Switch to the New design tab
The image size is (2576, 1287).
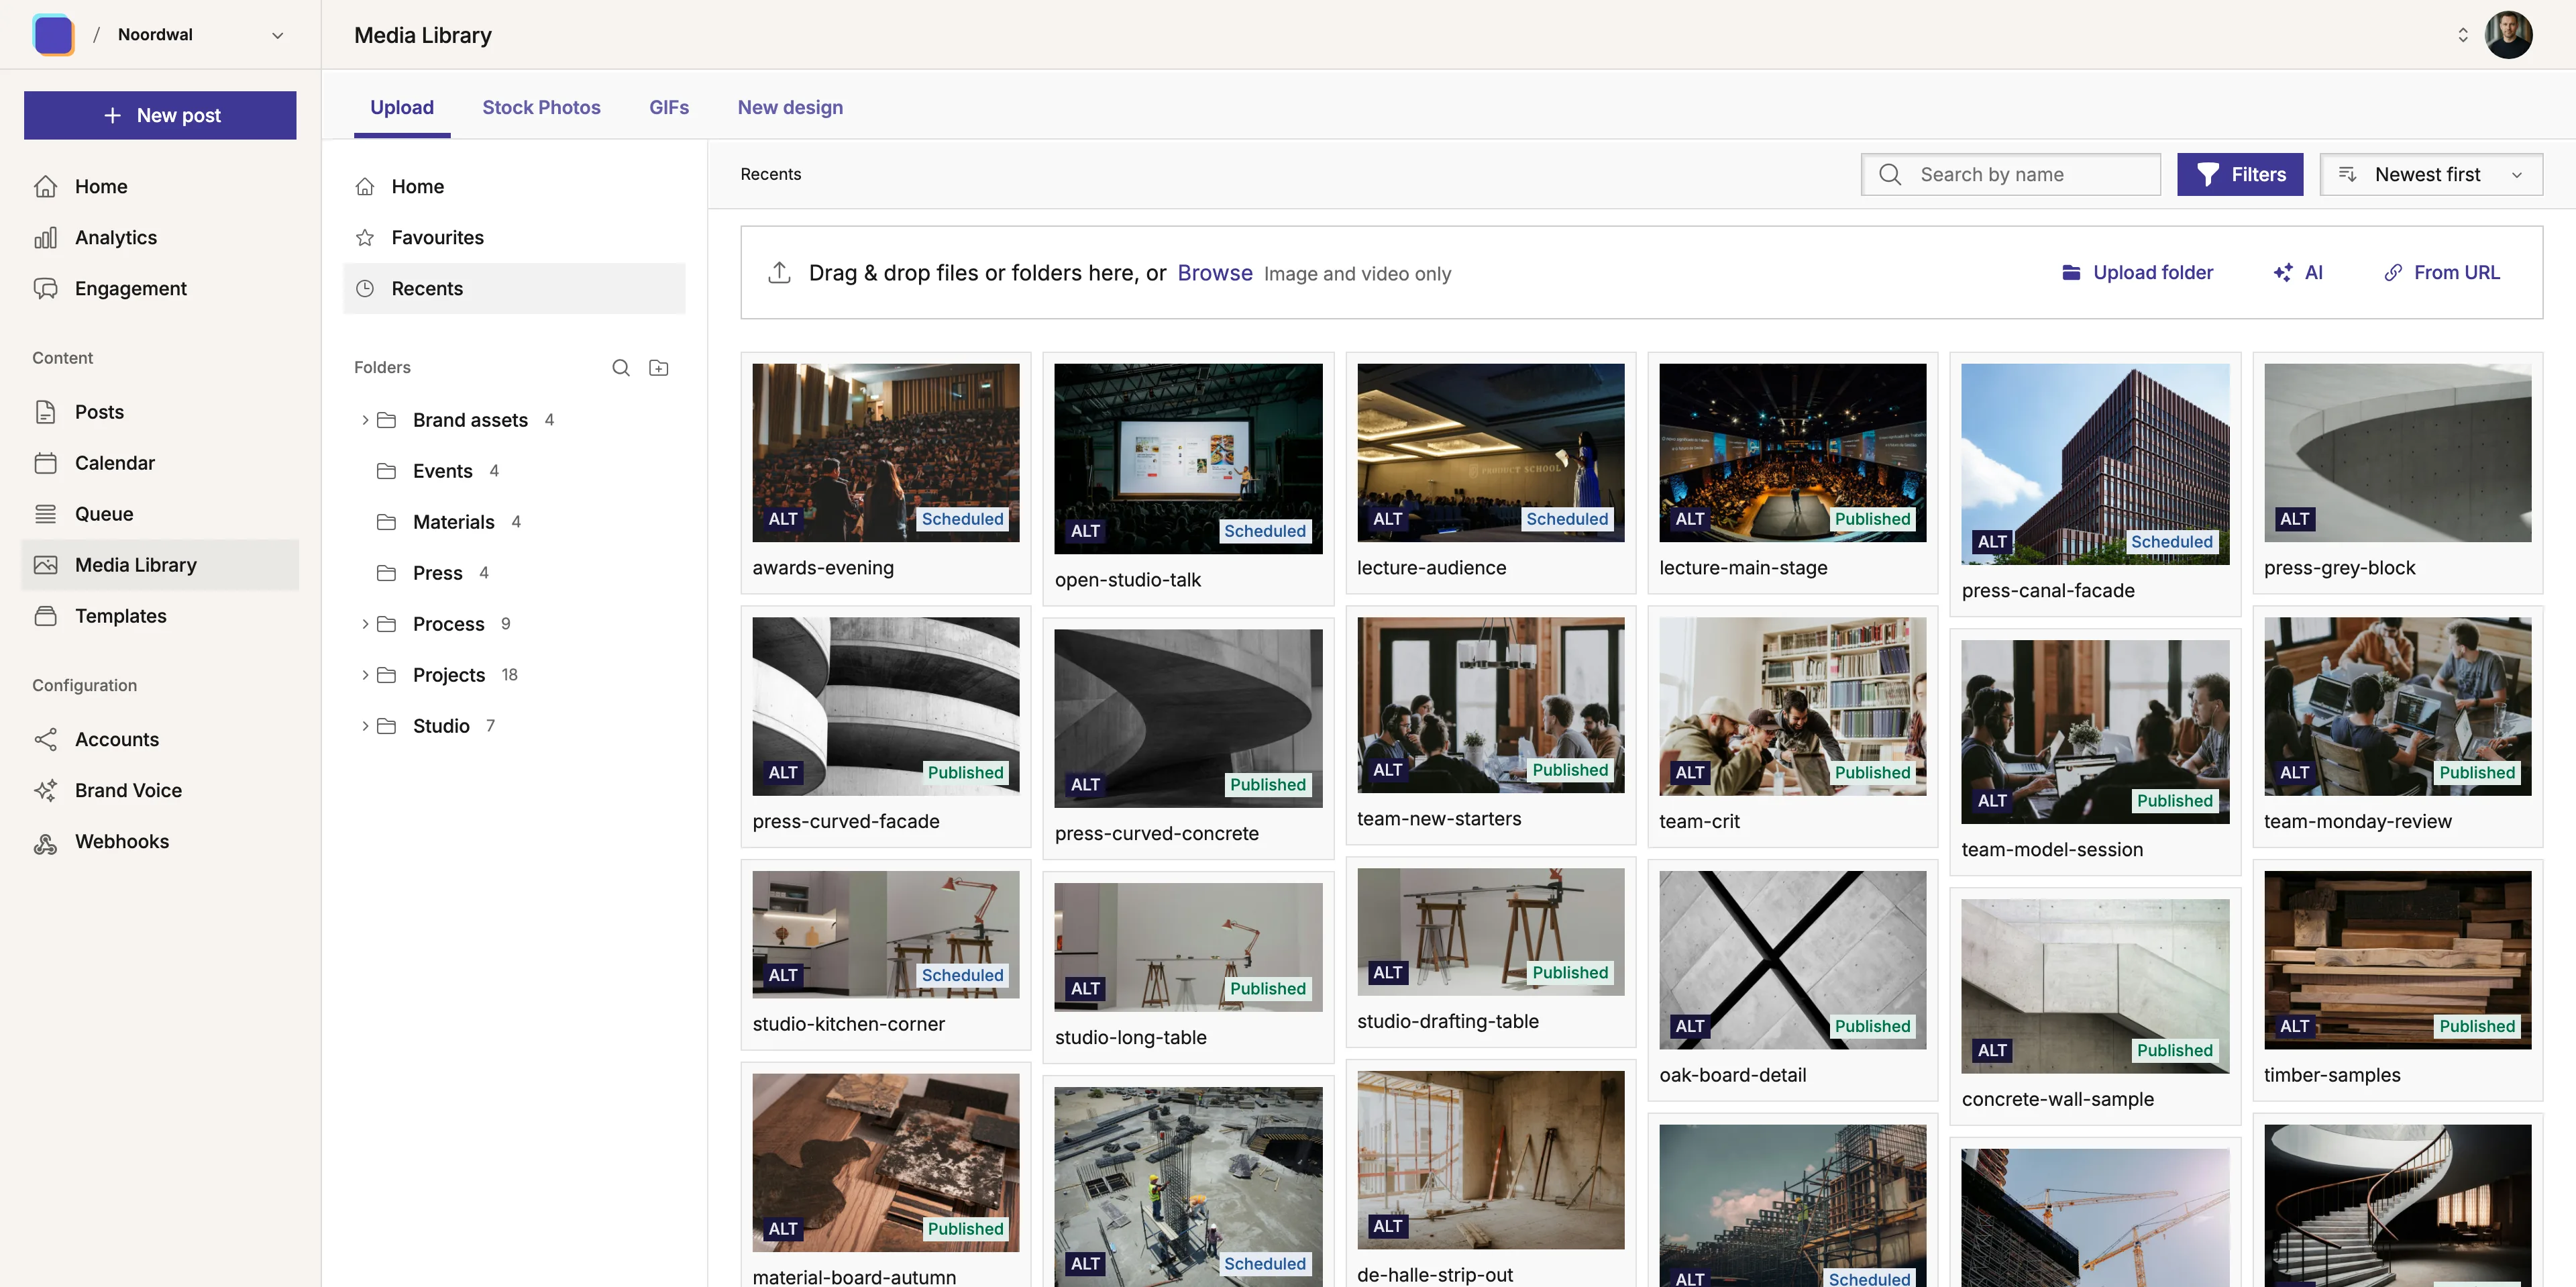pos(790,107)
